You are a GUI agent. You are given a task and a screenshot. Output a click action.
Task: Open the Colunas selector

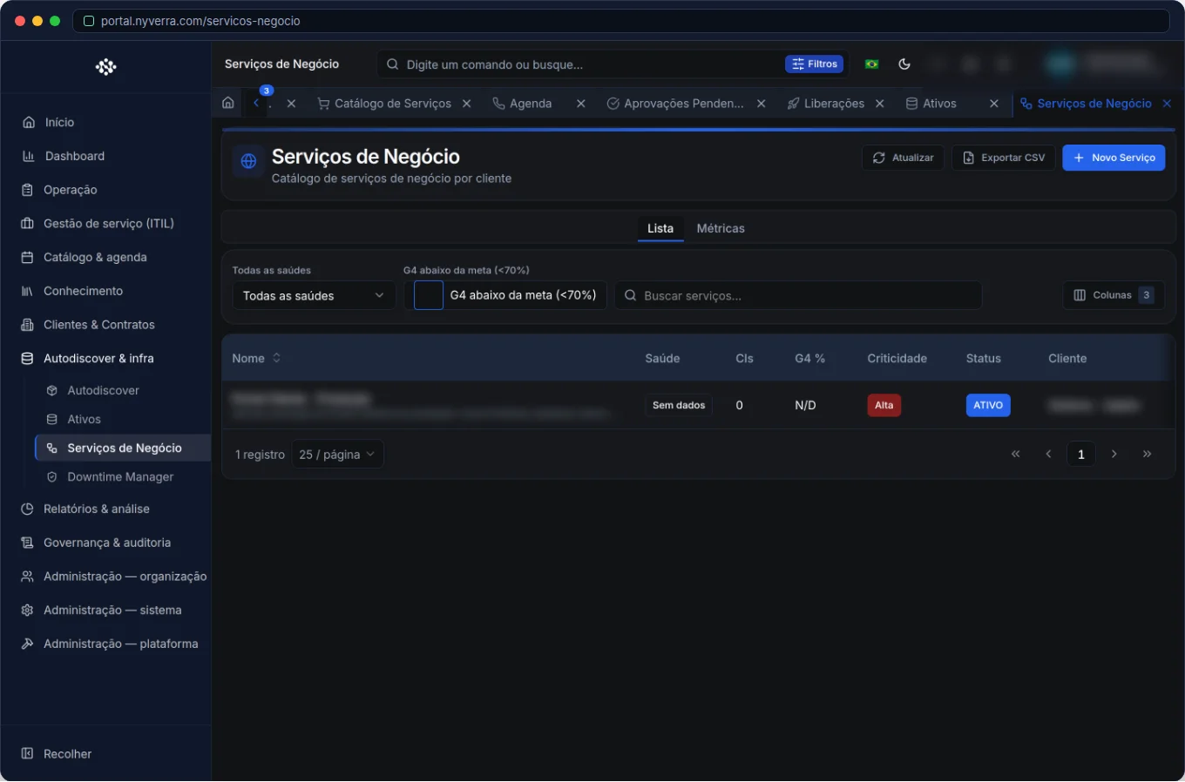tap(1114, 295)
